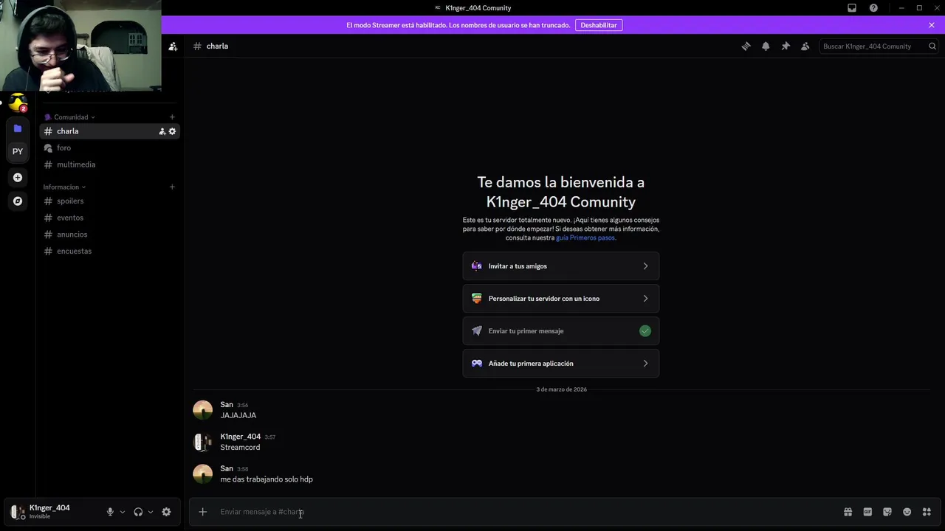Open the encuestas channel
Image resolution: width=945 pixels, height=531 pixels.
pos(109,251)
